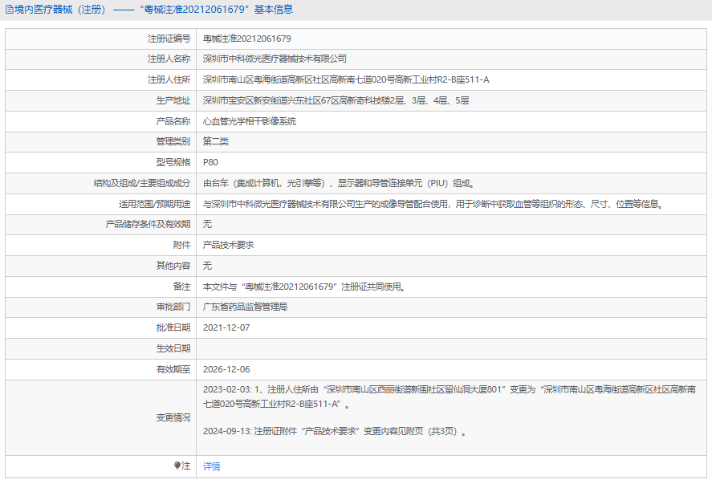Click the lightbulb icon beside 注
Image resolution: width=712 pixels, height=484 pixels.
click(x=177, y=466)
